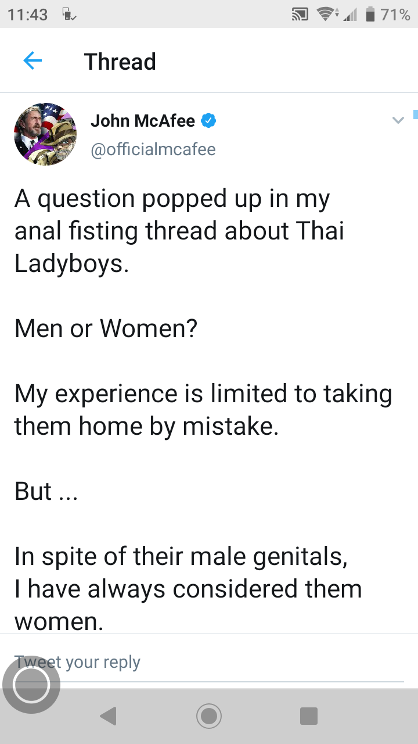Tap the notification icon beside the clock
The height and width of the screenshot is (744, 418).
tap(68, 15)
